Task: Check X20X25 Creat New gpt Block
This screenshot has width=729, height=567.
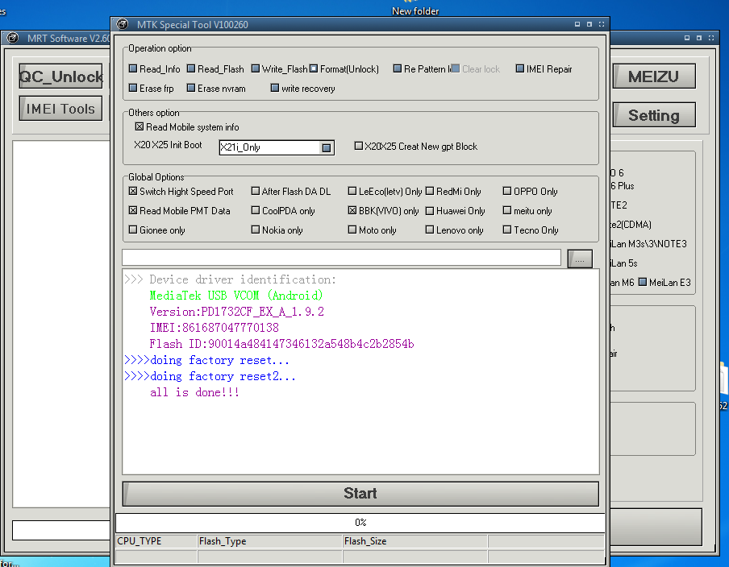Action: [359, 146]
